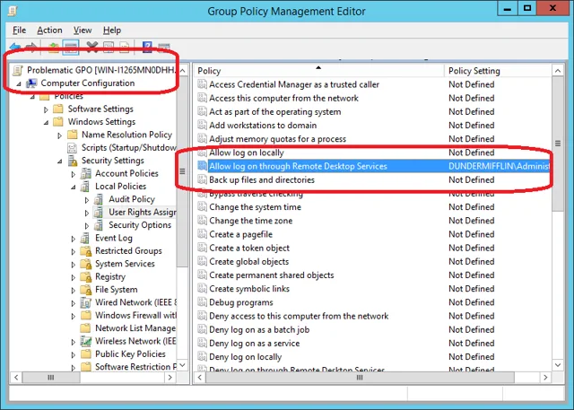Click the blue Help question mark icon
The height and width of the screenshot is (410, 574).
point(147,48)
